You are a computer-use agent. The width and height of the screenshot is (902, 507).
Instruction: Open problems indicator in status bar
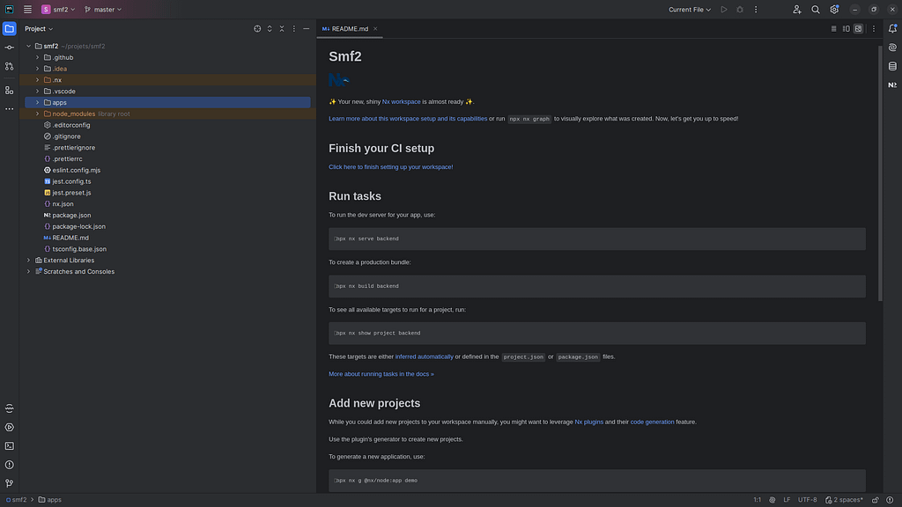[x=890, y=500]
